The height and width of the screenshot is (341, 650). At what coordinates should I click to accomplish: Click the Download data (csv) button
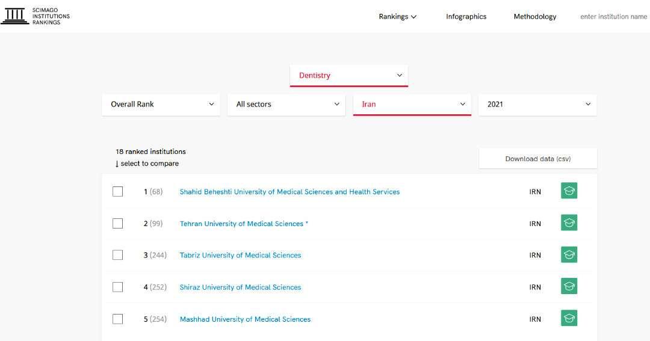coord(537,159)
